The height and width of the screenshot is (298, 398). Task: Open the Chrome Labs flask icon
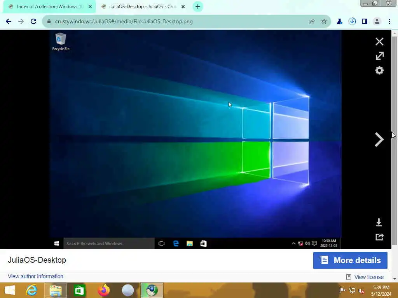[x=340, y=22]
